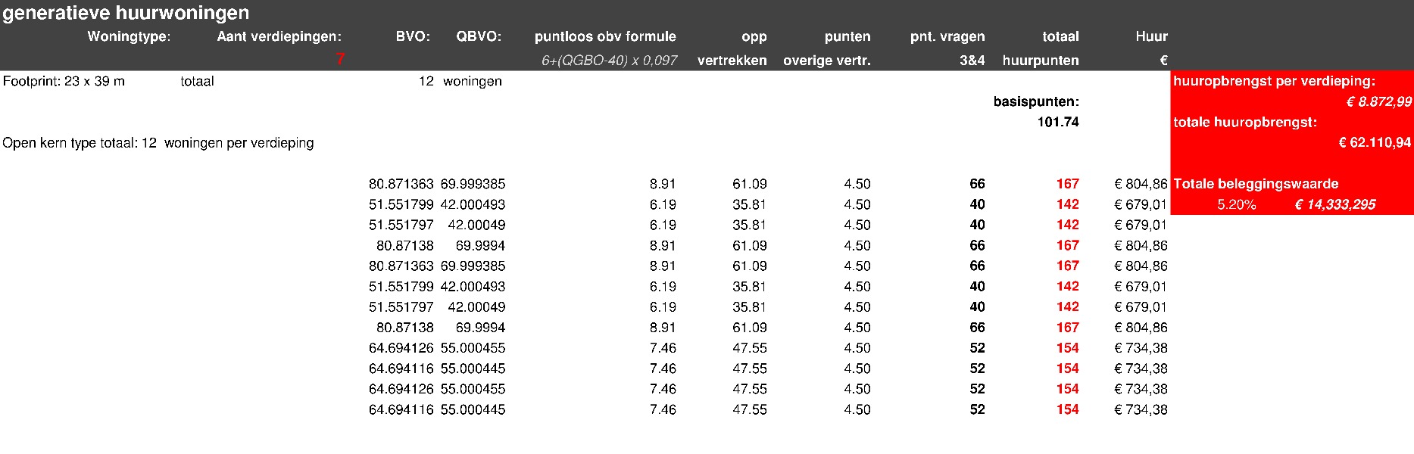Click the red number 7 for verdiepingen
The width and height of the screenshot is (1414, 454).
click(340, 60)
